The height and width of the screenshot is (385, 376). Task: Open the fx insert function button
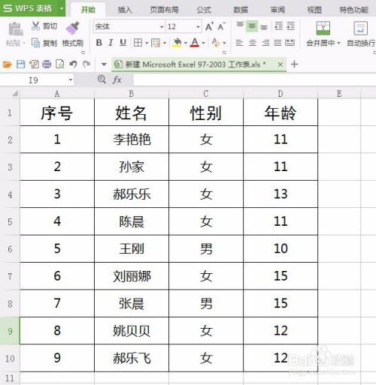[x=117, y=80]
